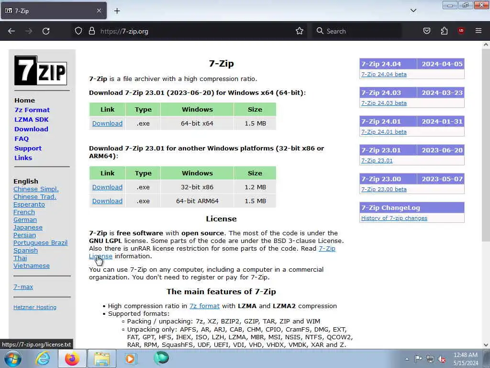The width and height of the screenshot is (490, 368).
Task: Open 7-Zip 24.04 beta link
Action: 384,74
